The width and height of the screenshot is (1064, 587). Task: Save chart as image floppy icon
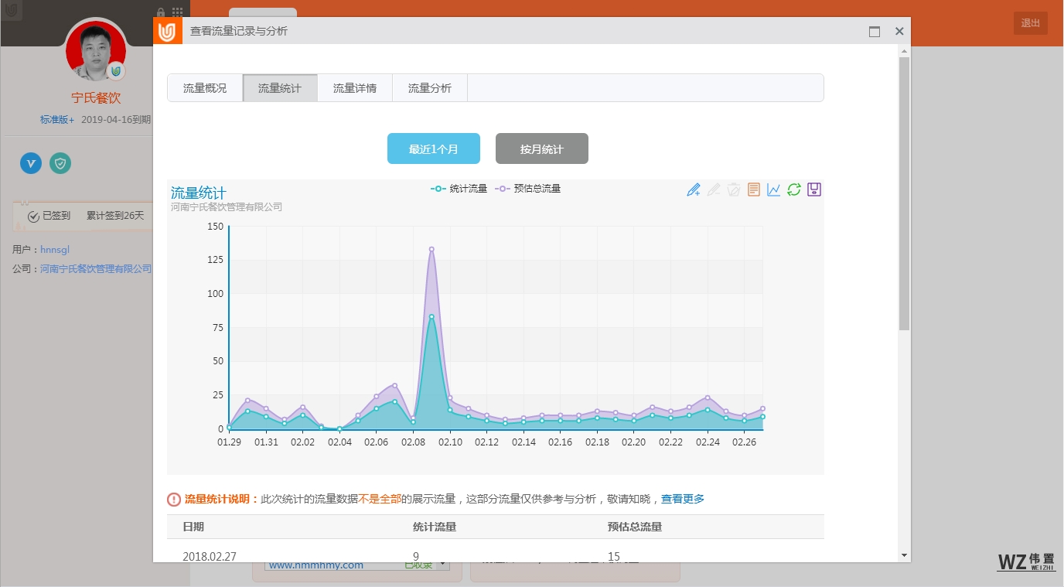point(814,189)
